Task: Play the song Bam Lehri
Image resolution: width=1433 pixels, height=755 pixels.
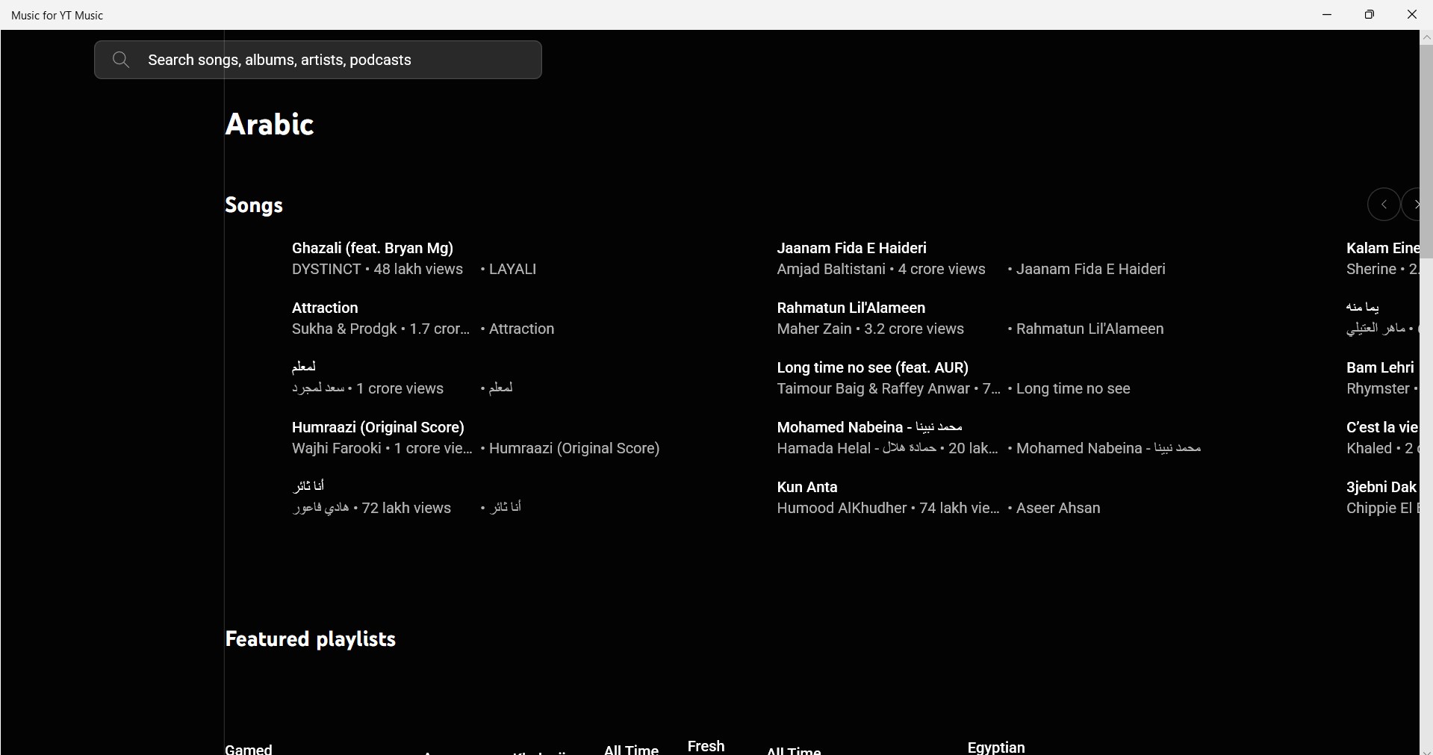Action: [x=1380, y=367]
